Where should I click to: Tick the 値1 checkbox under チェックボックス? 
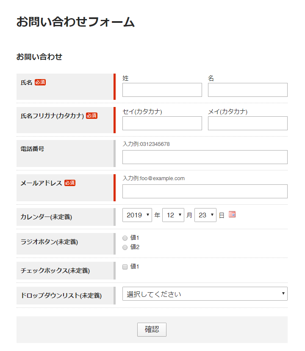pos(125,267)
